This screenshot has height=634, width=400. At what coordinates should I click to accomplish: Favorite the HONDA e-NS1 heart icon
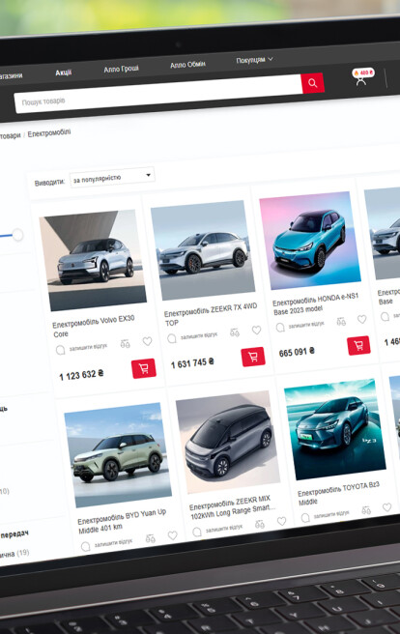click(362, 319)
